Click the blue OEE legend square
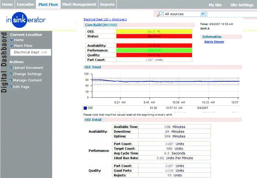Screen dimensions: 257x178 point(85,108)
